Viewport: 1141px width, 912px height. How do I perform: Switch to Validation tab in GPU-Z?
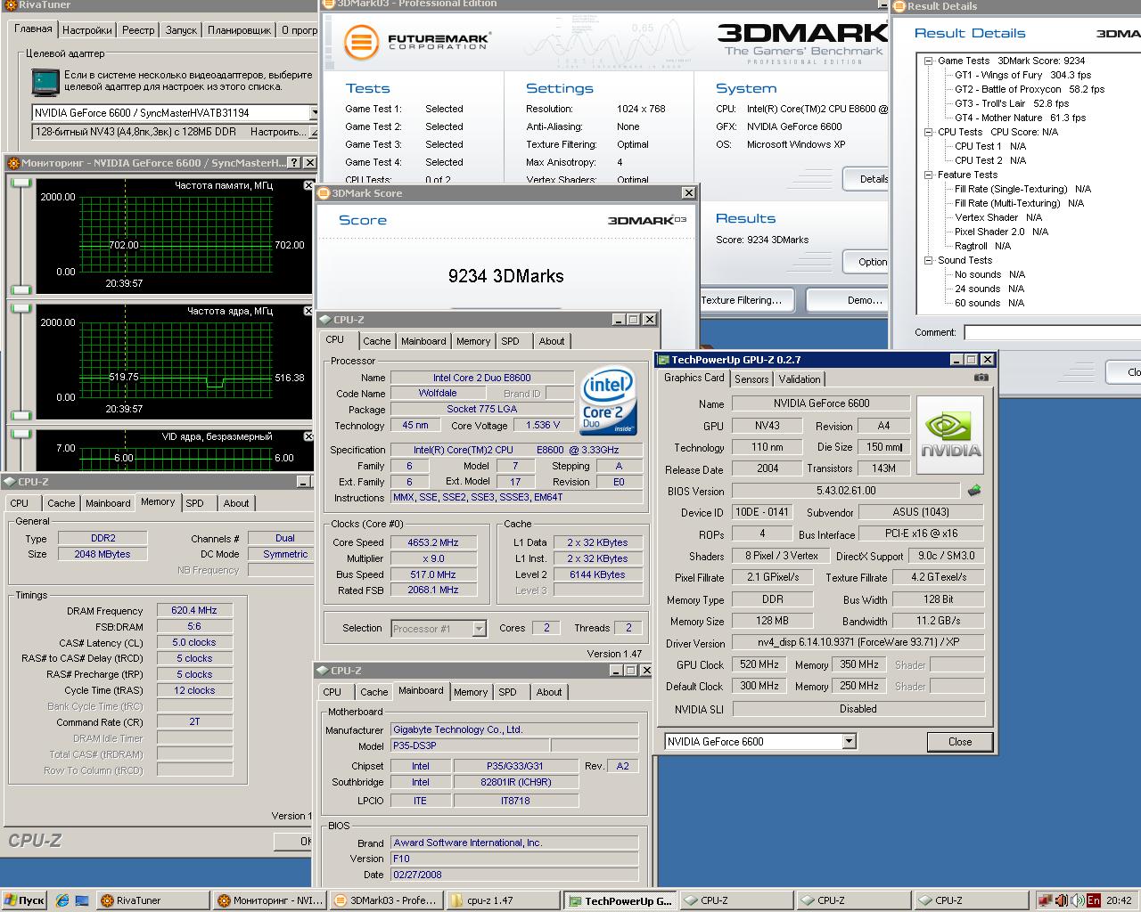(800, 379)
